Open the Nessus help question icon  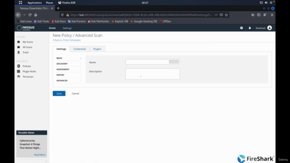point(242,28)
